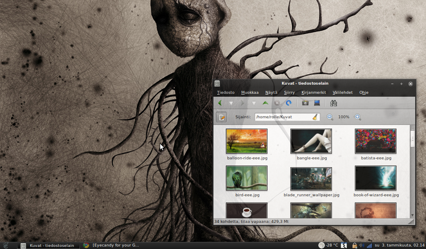Toggle text-based location bar button
This screenshot has height=249, width=426.
click(221, 117)
